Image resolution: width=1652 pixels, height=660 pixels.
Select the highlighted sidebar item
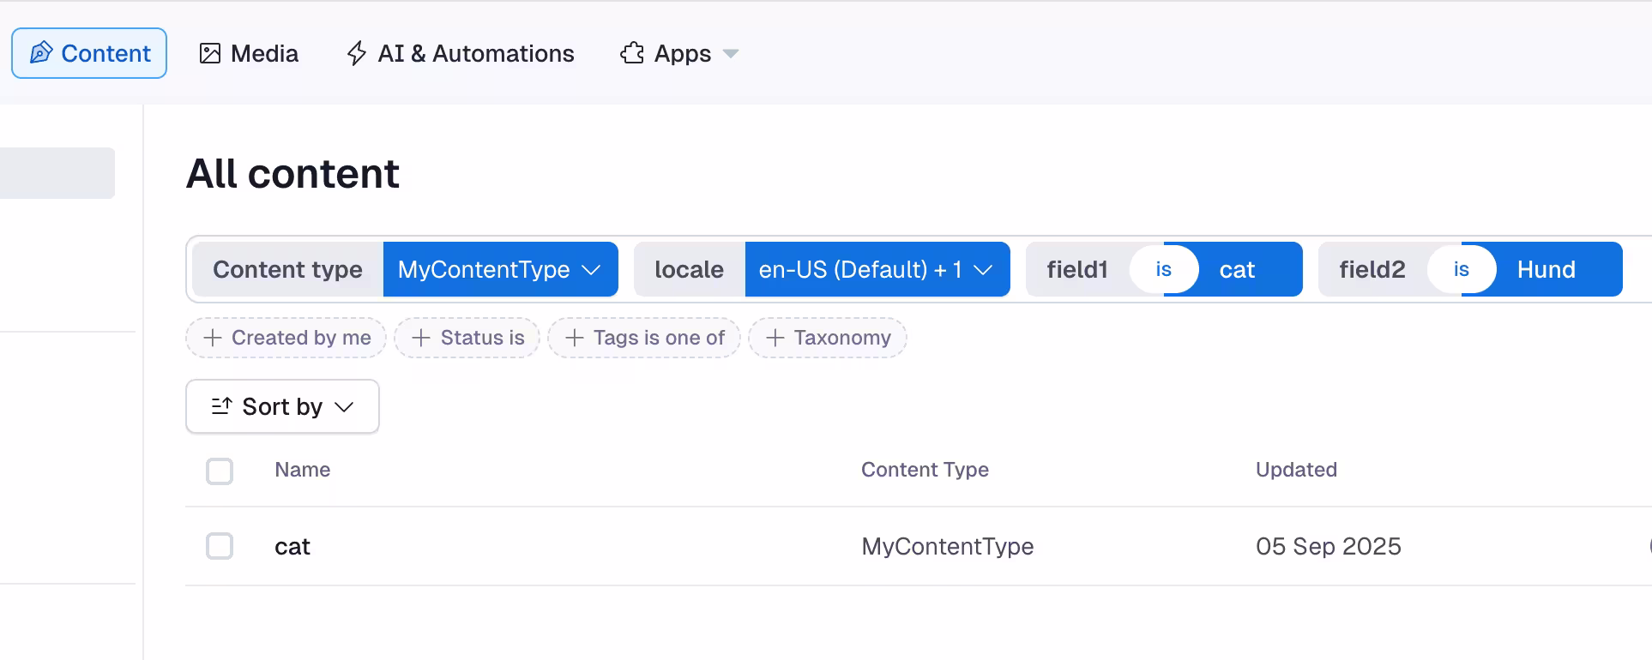(x=57, y=173)
